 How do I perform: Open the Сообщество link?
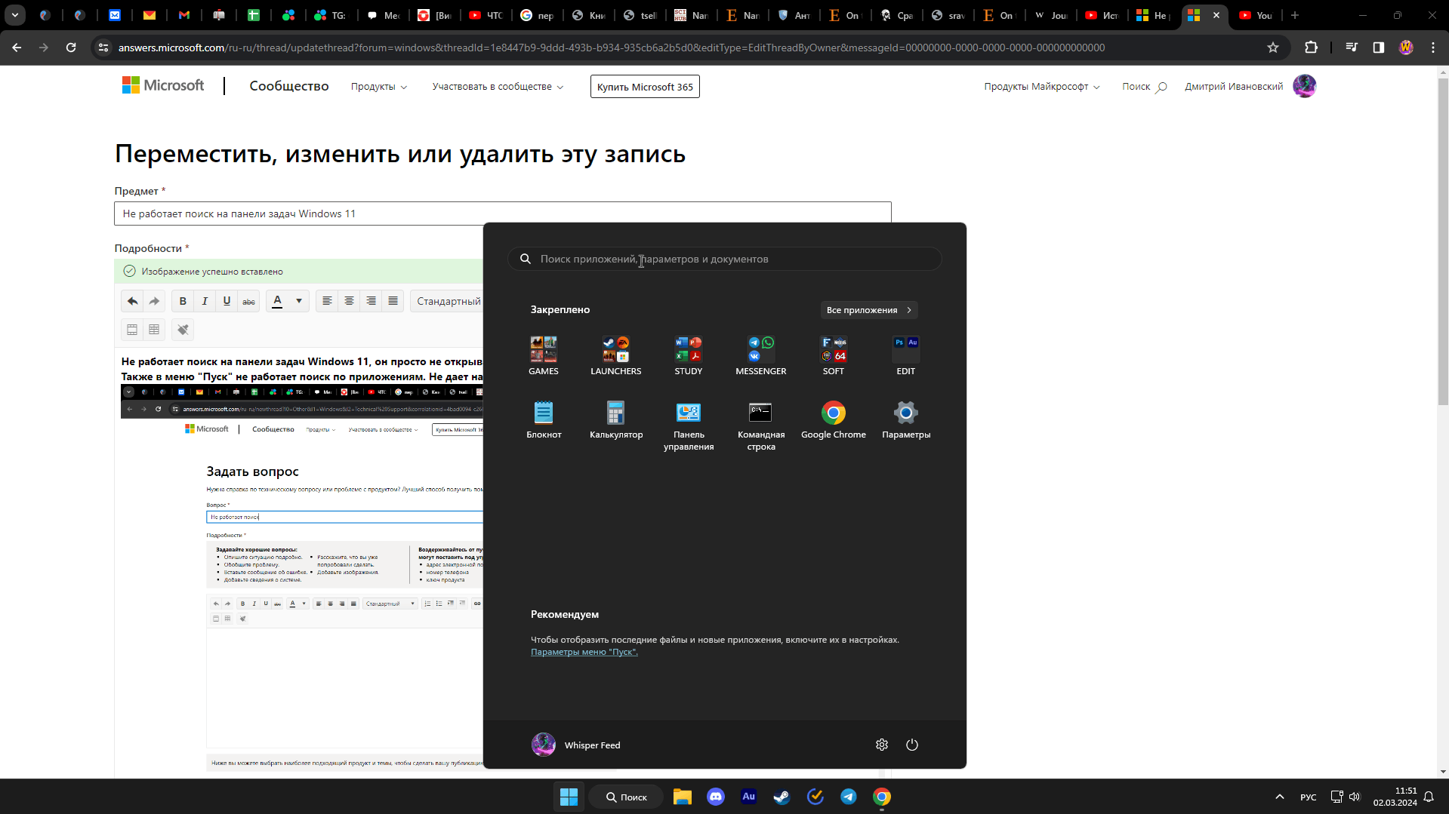pyautogui.click(x=289, y=86)
